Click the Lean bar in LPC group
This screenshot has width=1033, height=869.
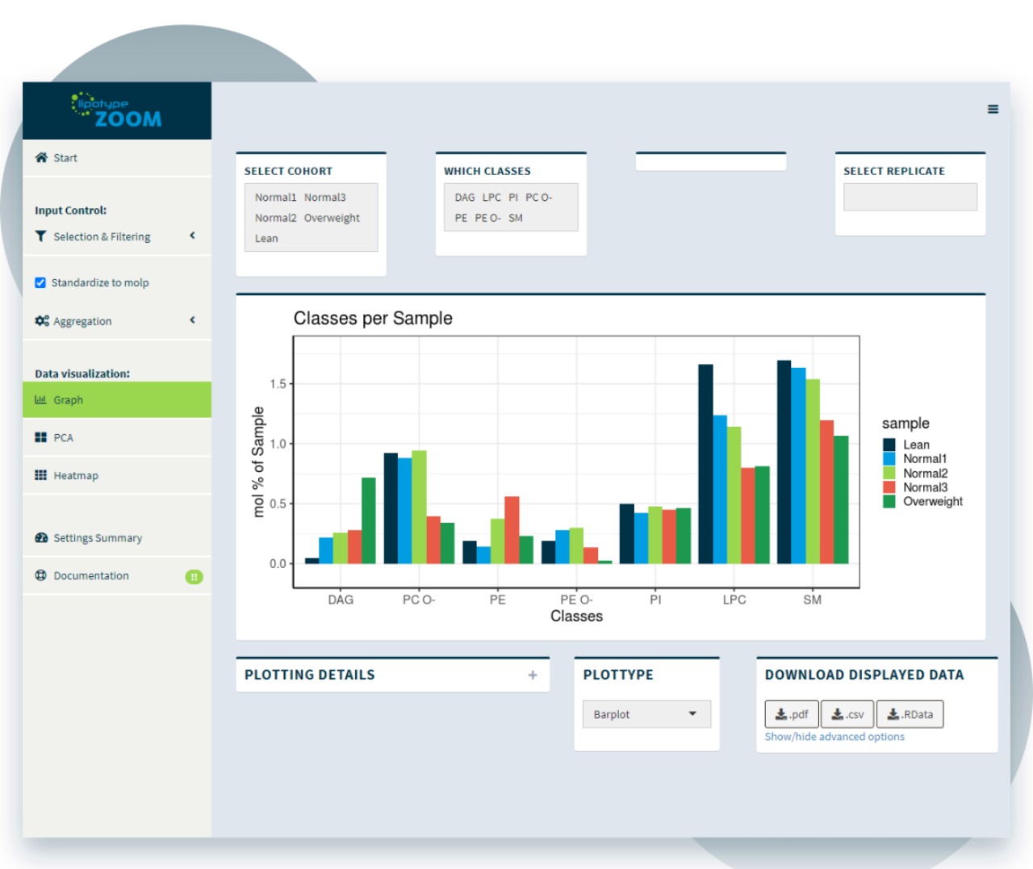705,464
